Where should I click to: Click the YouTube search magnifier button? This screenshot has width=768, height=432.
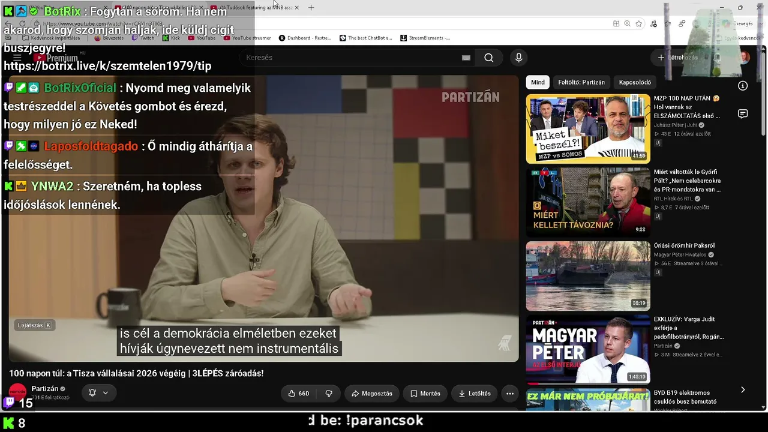[489, 58]
